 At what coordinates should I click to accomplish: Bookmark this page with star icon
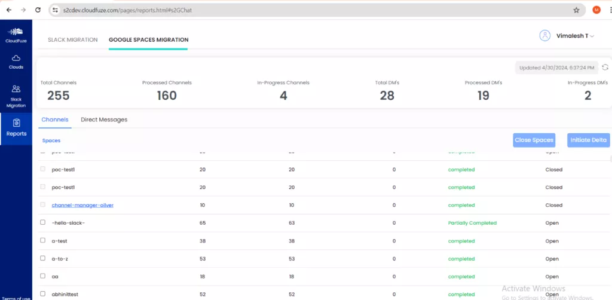coord(576,10)
